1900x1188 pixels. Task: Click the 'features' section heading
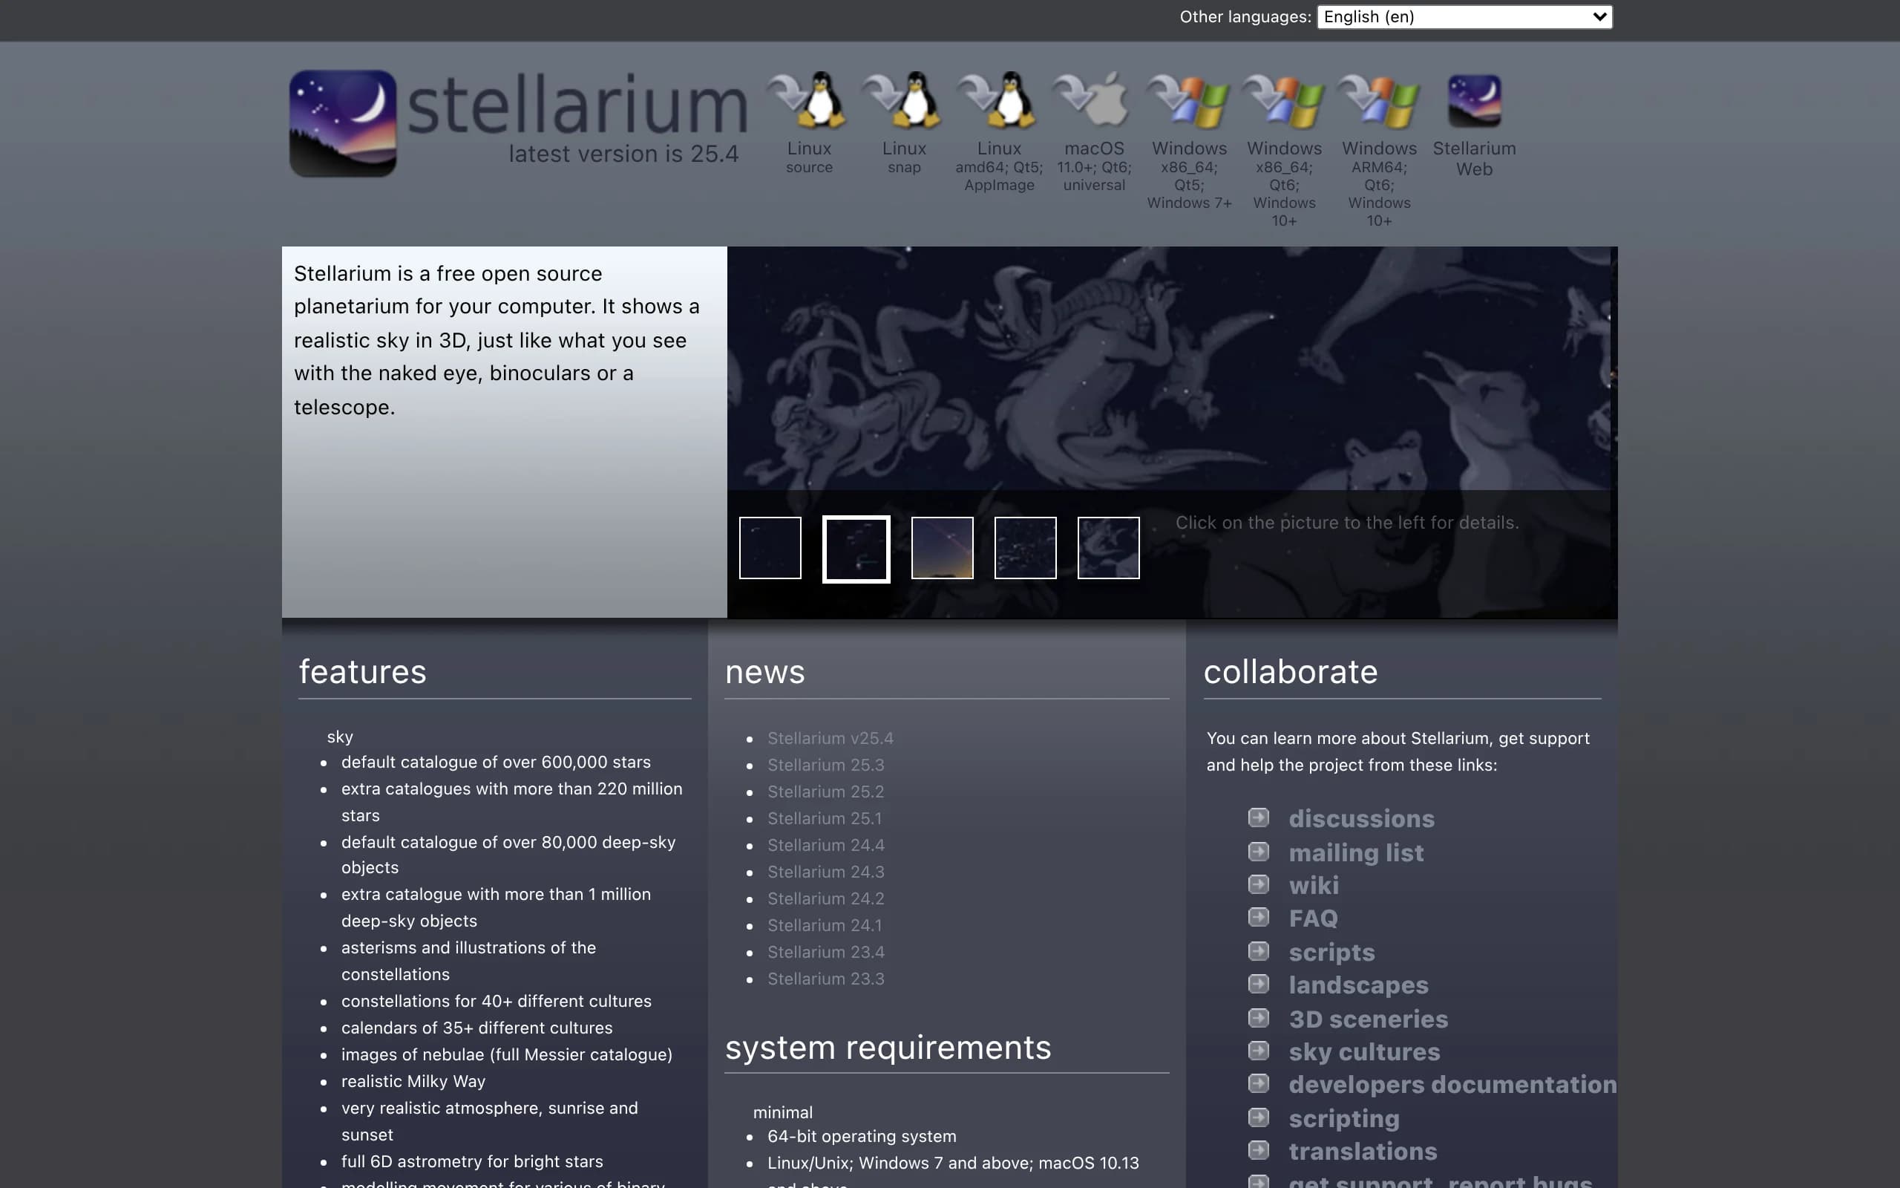pyautogui.click(x=362, y=672)
